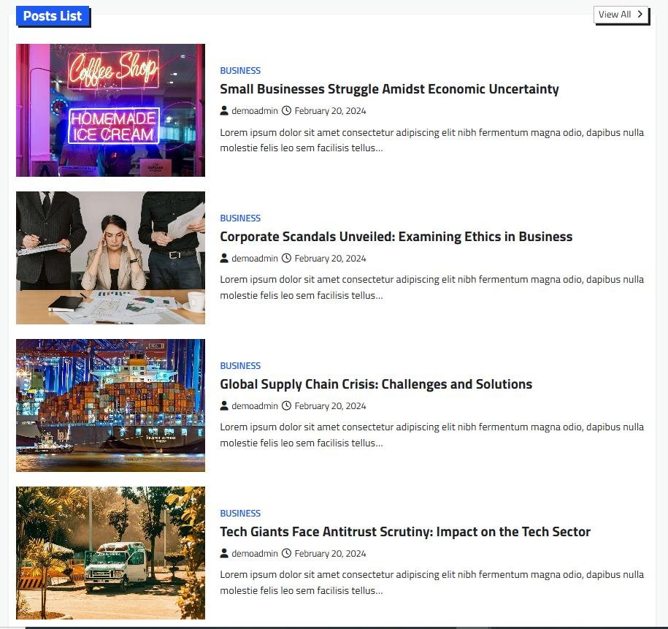Open Corporate Scandals Unveiled article title
668x629 pixels.
pos(396,237)
